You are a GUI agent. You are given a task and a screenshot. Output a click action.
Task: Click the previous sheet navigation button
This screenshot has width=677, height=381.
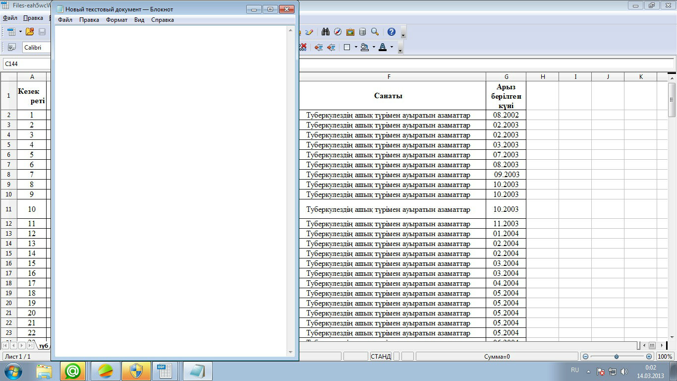pos(14,345)
